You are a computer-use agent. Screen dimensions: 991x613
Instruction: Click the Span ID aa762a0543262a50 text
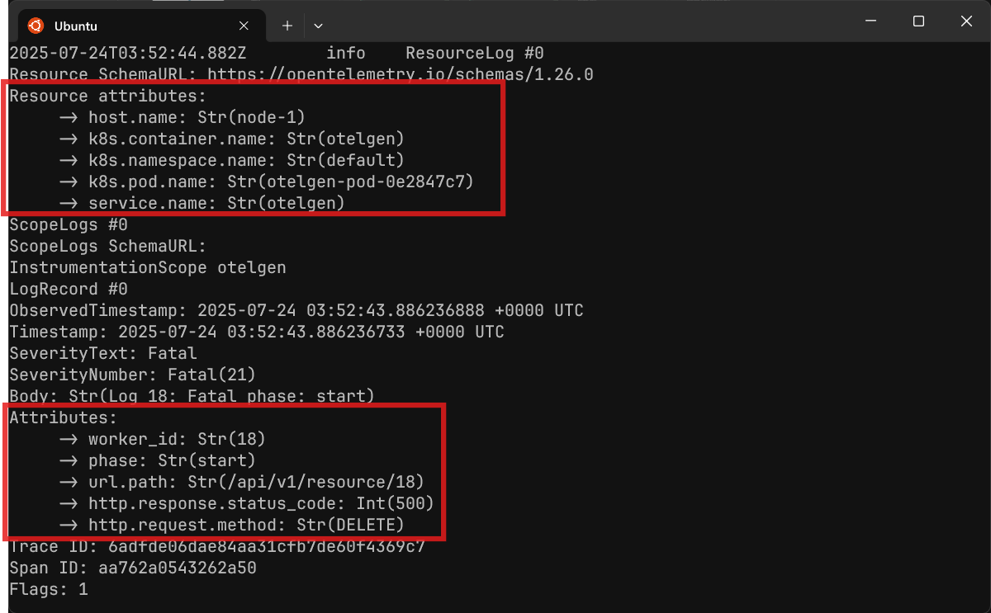click(x=133, y=568)
